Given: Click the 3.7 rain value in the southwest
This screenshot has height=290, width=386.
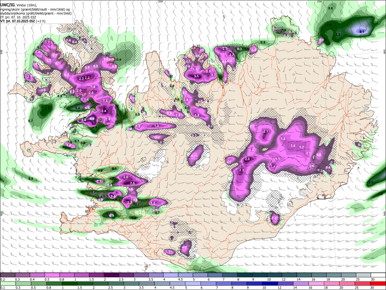Looking at the screenshot, I should tap(93, 192).
